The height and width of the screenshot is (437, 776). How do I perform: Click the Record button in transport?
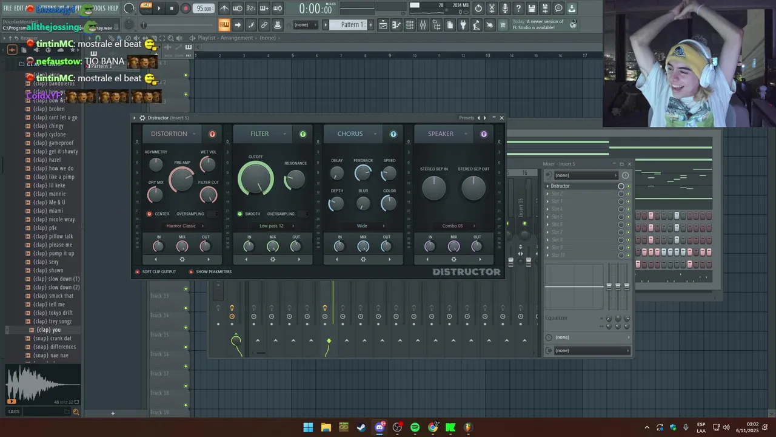(186, 8)
